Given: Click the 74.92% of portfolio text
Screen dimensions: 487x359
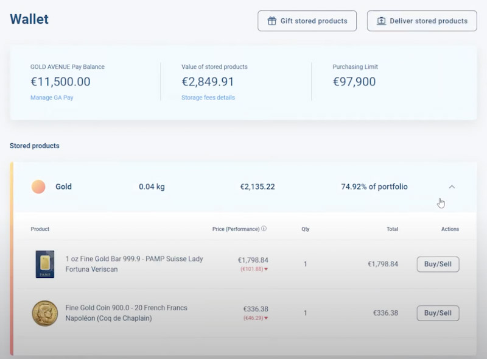Looking at the screenshot, I should 374,187.
